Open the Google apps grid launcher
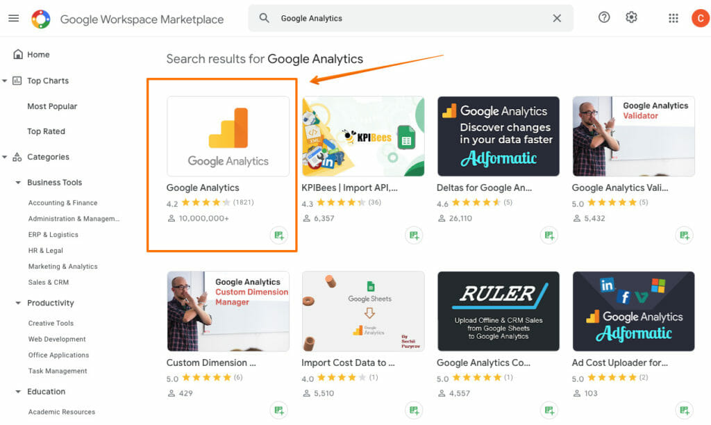The image size is (711, 425). click(x=673, y=18)
